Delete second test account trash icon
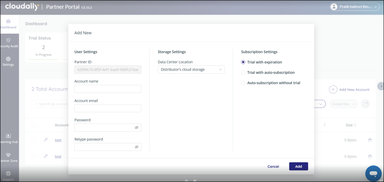The image size is (384, 182). click(x=370, y=156)
